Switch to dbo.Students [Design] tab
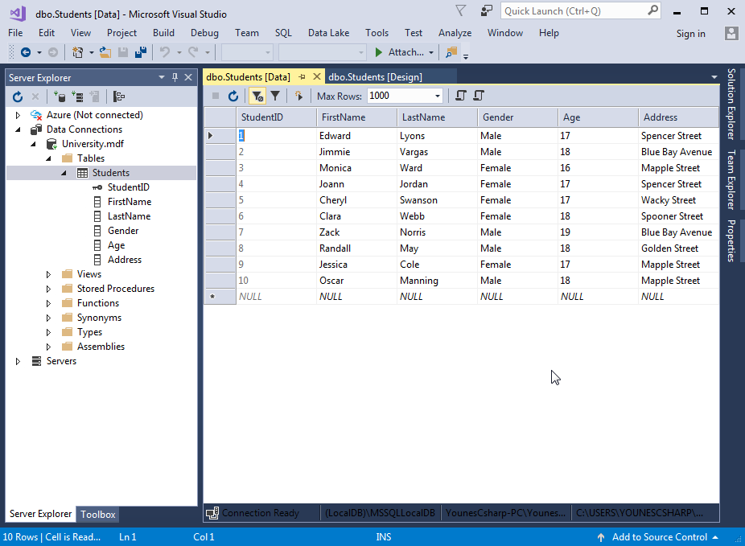 click(x=375, y=77)
